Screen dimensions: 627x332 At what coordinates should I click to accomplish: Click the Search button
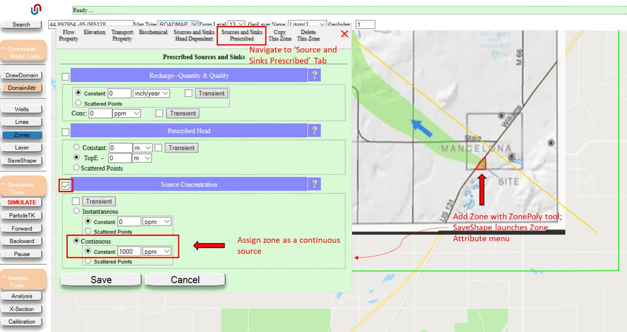pyautogui.click(x=21, y=25)
